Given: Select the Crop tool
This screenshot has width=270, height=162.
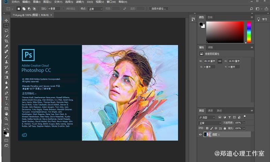Looking at the screenshot, I should click(x=6, y=41).
